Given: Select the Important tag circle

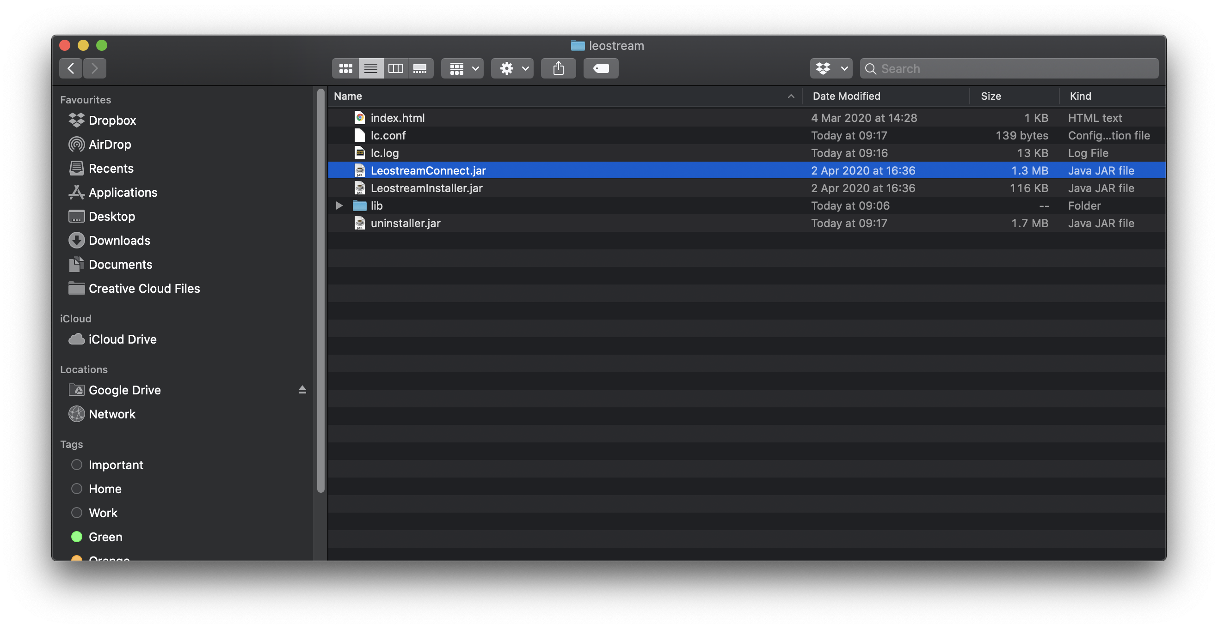Looking at the screenshot, I should point(77,465).
